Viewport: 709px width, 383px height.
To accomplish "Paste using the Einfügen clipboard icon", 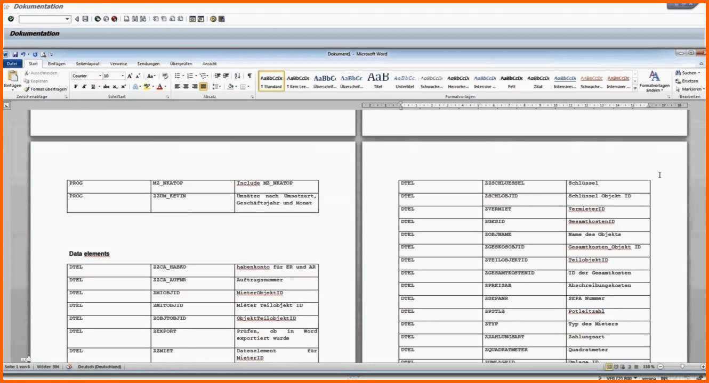I will tap(12, 77).
